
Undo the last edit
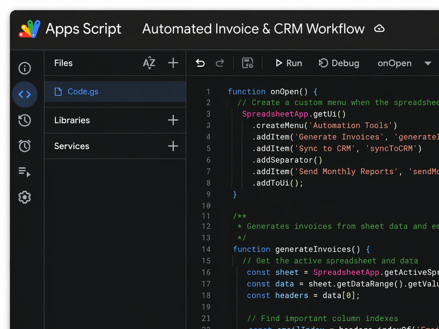[200, 63]
